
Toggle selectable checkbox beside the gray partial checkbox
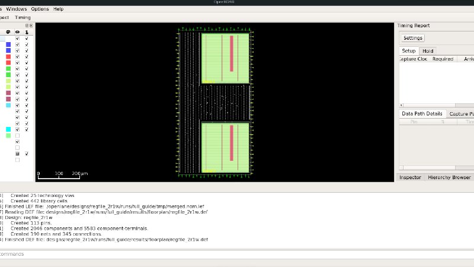pyautogui.click(x=27, y=154)
